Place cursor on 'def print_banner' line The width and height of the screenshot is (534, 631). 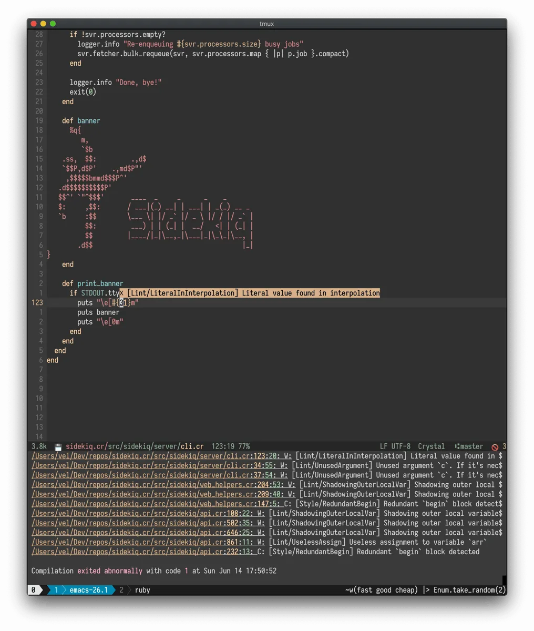92,283
